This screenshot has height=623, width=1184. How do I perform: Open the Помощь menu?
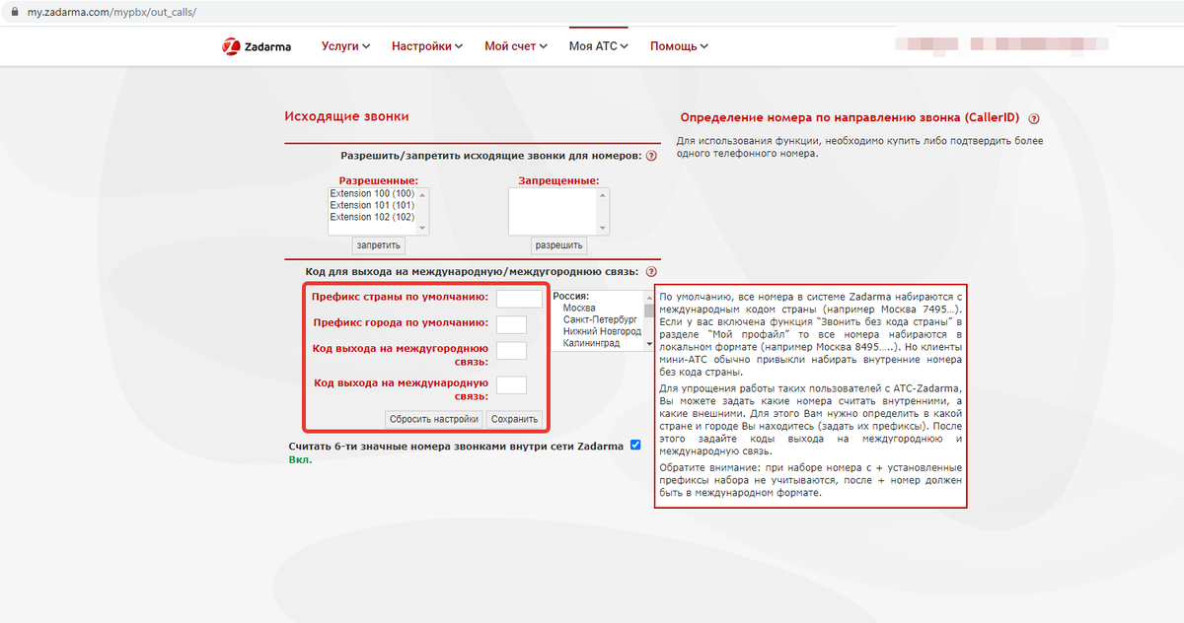[x=679, y=46]
